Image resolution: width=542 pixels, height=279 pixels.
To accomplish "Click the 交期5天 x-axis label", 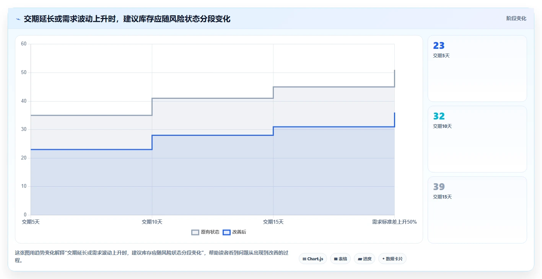I will tap(31, 222).
